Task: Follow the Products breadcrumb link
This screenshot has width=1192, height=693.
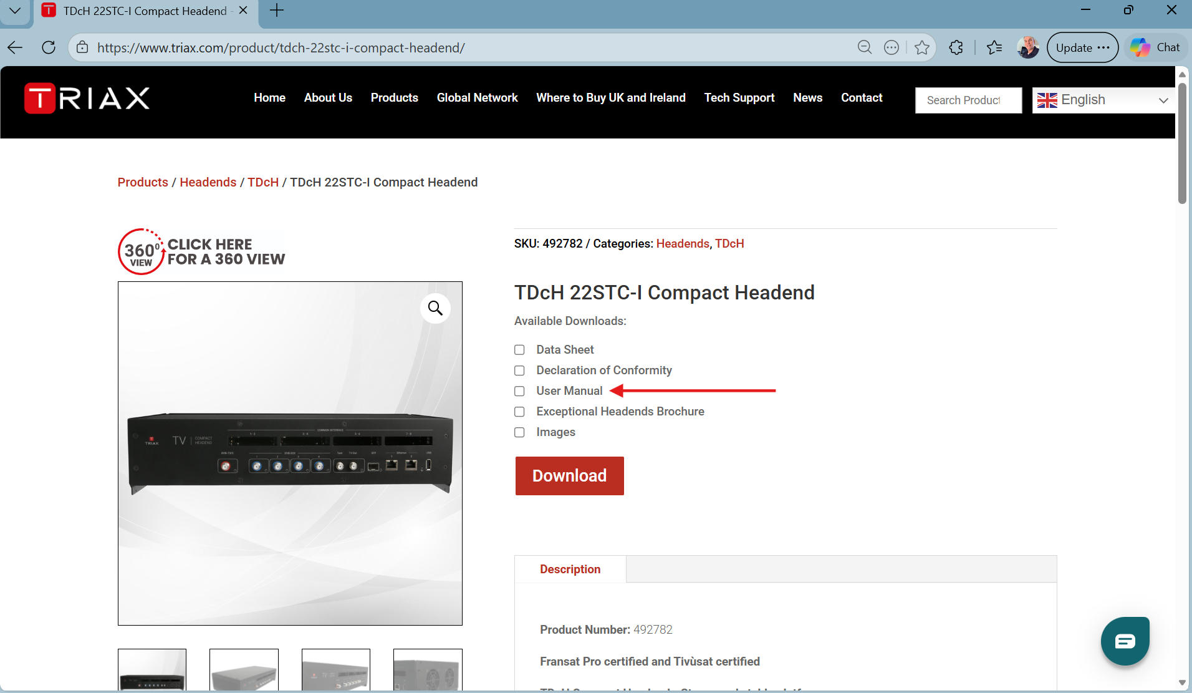Action: [143, 182]
